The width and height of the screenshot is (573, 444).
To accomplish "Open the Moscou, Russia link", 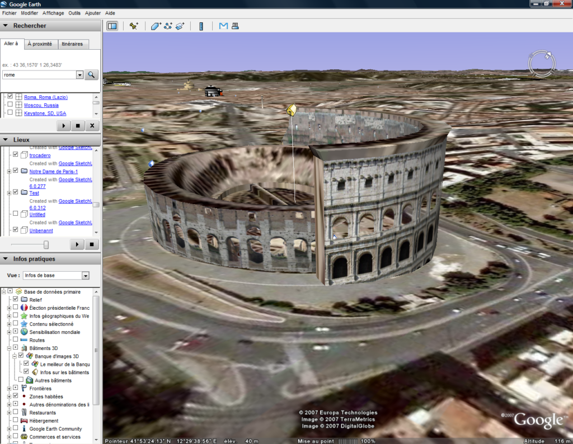I will click(x=41, y=105).
